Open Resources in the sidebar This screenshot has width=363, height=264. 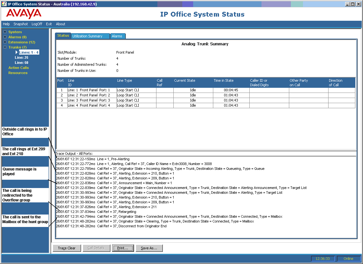pyautogui.click(x=18, y=73)
